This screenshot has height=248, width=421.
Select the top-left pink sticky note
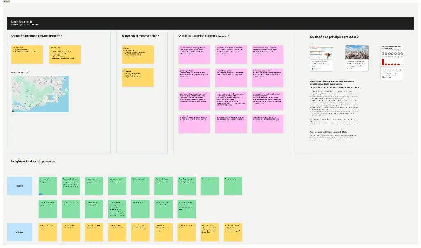coord(194,54)
